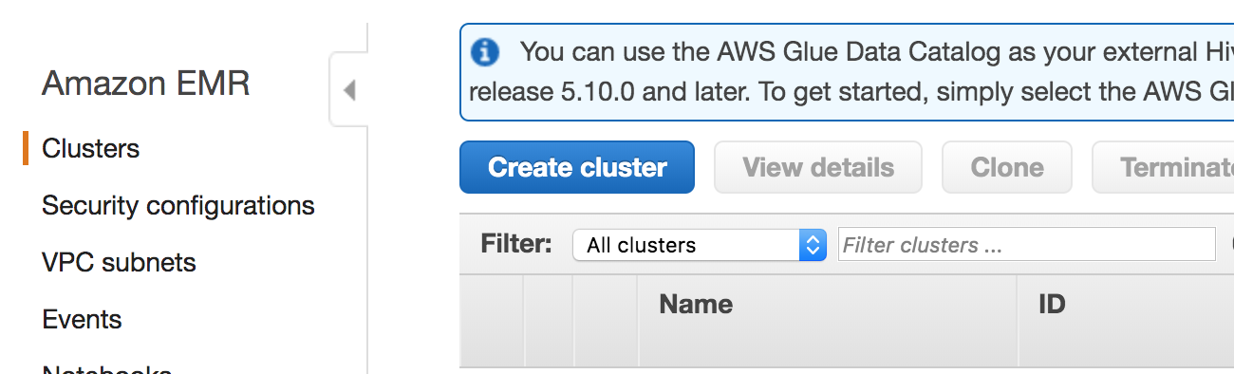Collapse the sidebar with the arrow icon
Screen dimensions: 1234x374
(x=348, y=91)
